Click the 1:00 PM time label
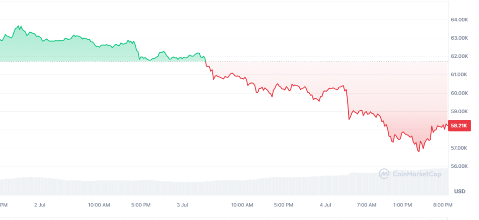 point(402,205)
